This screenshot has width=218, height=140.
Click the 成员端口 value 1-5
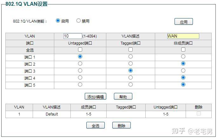point(89,114)
